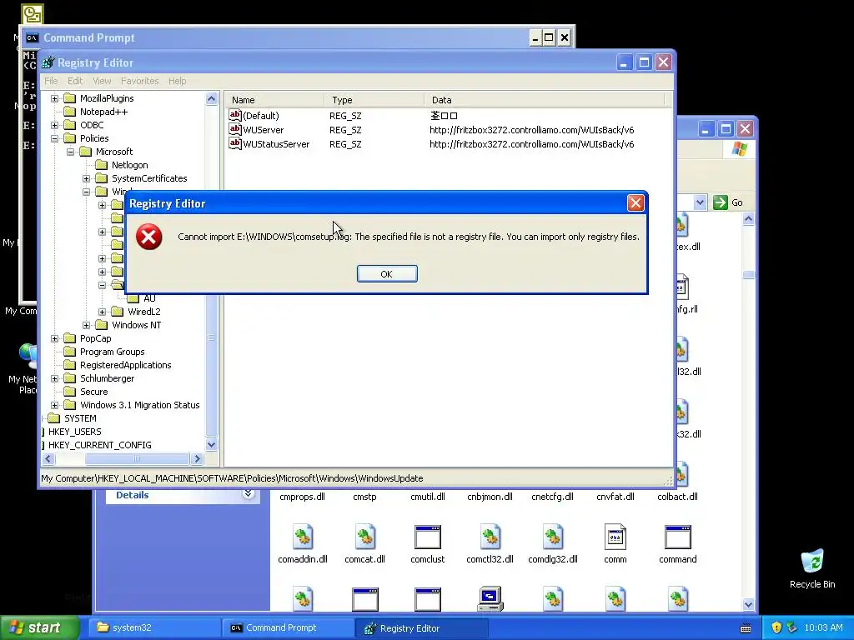Image resolution: width=854 pixels, height=640 pixels.
Task: Click the Go button in Explorer window
Action: coord(728,202)
